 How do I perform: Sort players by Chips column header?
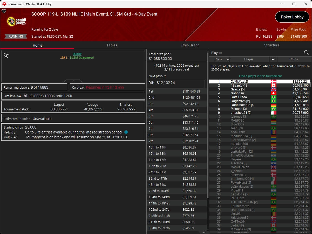pos(294,59)
